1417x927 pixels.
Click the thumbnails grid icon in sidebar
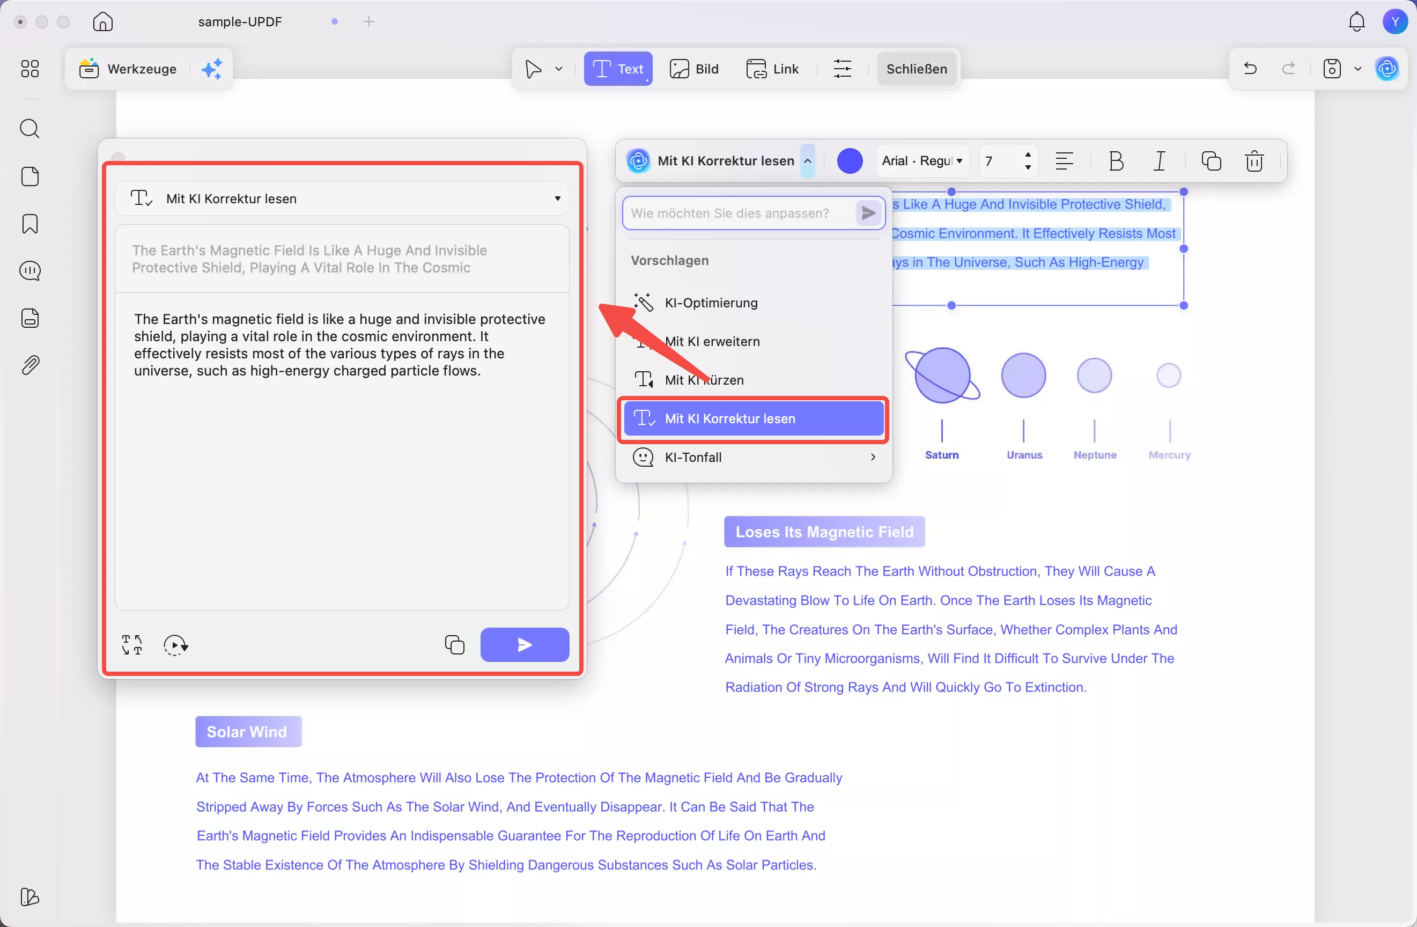30,69
